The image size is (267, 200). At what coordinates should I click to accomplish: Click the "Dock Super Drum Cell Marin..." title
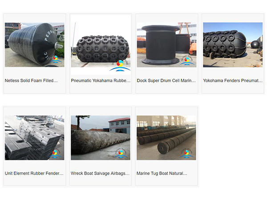coord(166,80)
